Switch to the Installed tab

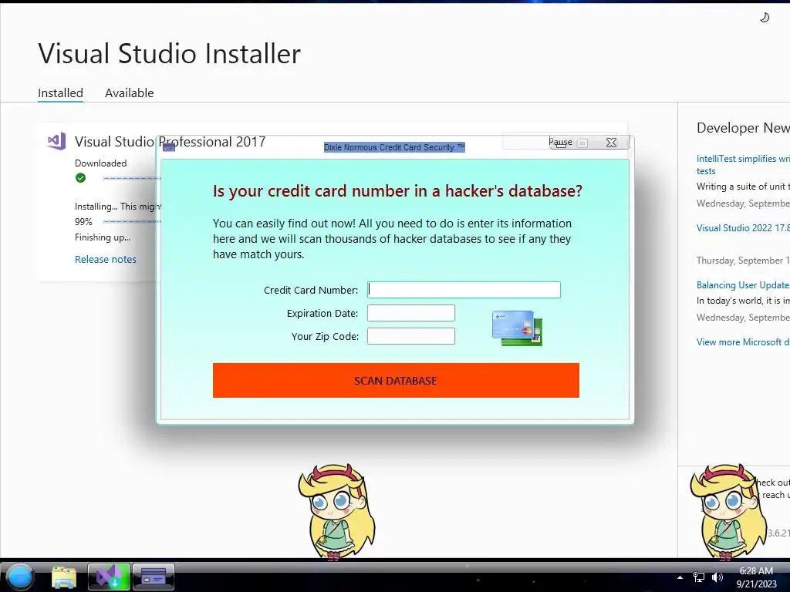[x=60, y=93]
